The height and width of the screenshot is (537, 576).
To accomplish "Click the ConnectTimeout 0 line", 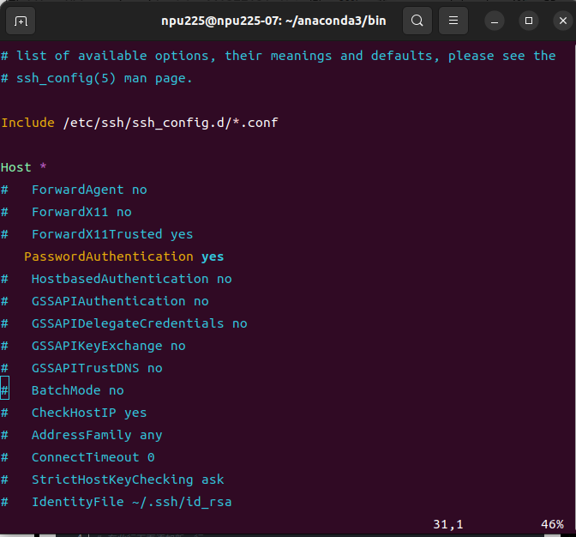I will (78, 457).
